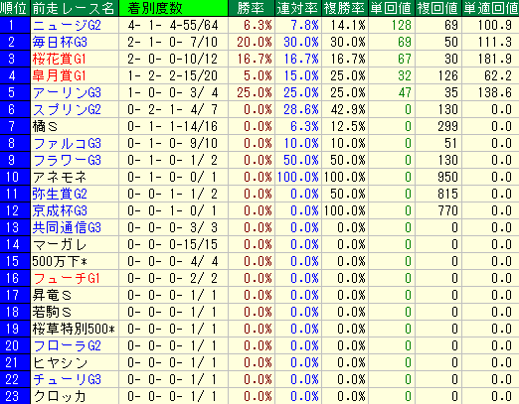Screen dimensions: 519x404
Task: Click the 京成杯G3 race name
Action: click(60, 210)
